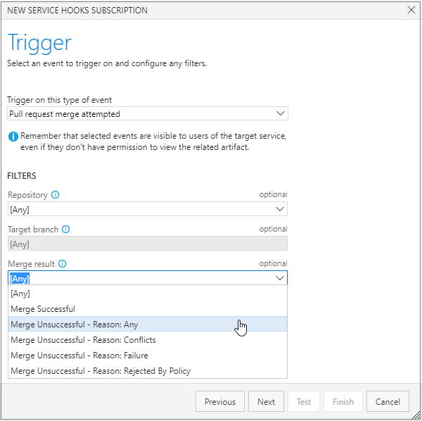
Task: Click inside the Merge result combo field
Action: pyautogui.click(x=148, y=277)
